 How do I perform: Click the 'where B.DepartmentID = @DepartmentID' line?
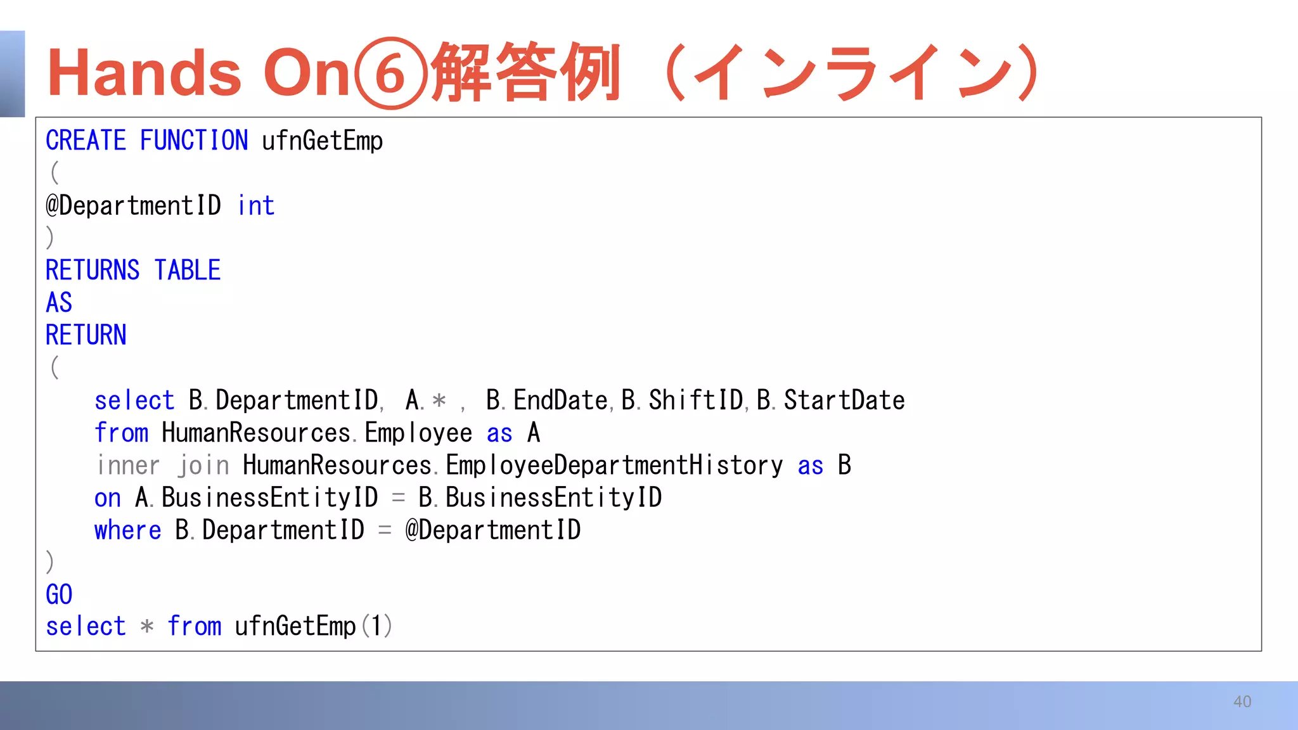tap(338, 530)
